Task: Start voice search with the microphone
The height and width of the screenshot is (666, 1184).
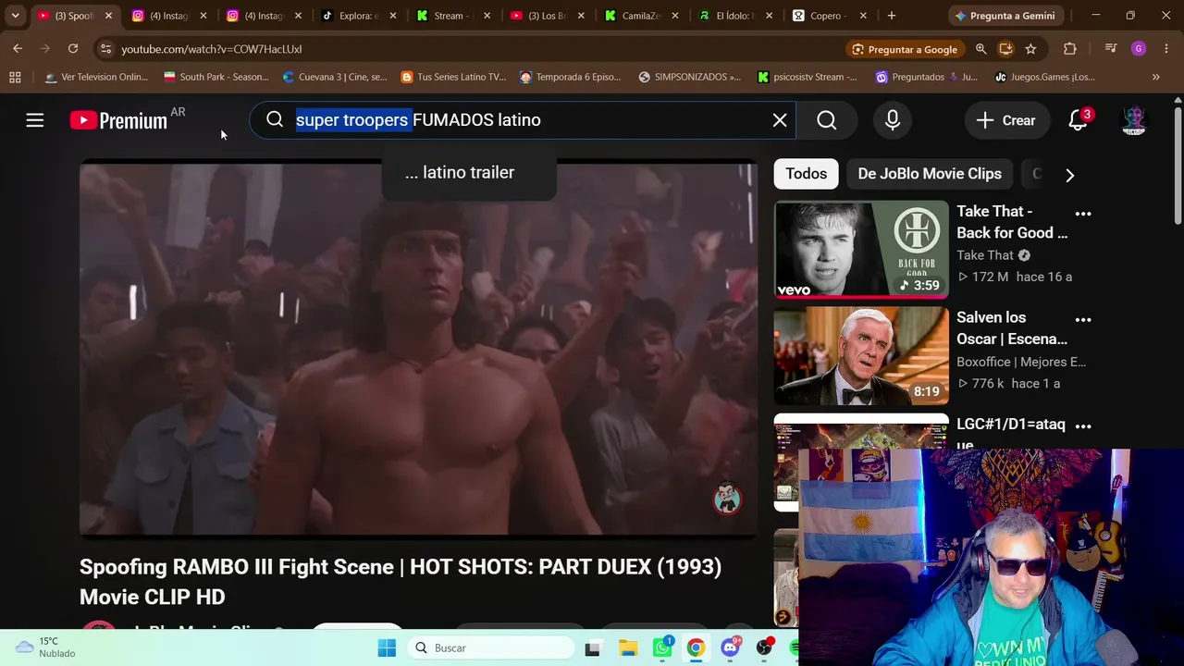Action: pyautogui.click(x=893, y=120)
